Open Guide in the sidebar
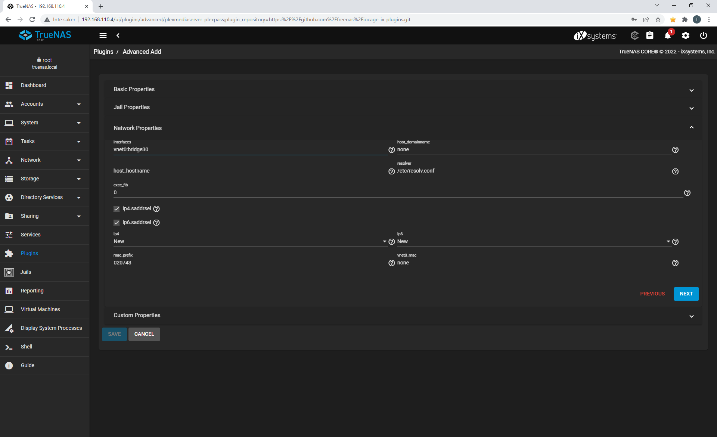 click(x=45, y=366)
